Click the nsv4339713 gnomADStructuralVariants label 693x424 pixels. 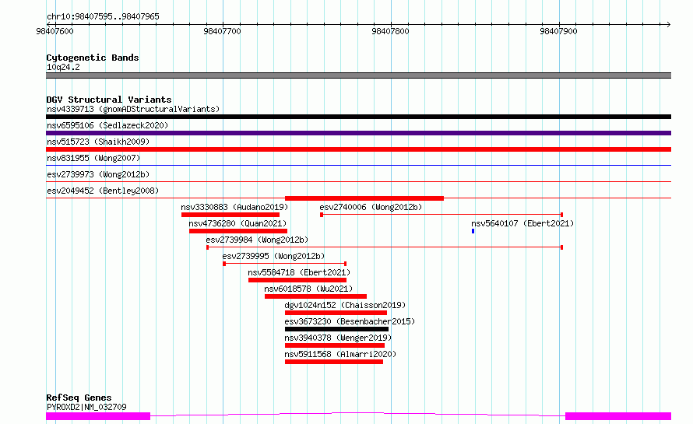point(133,109)
